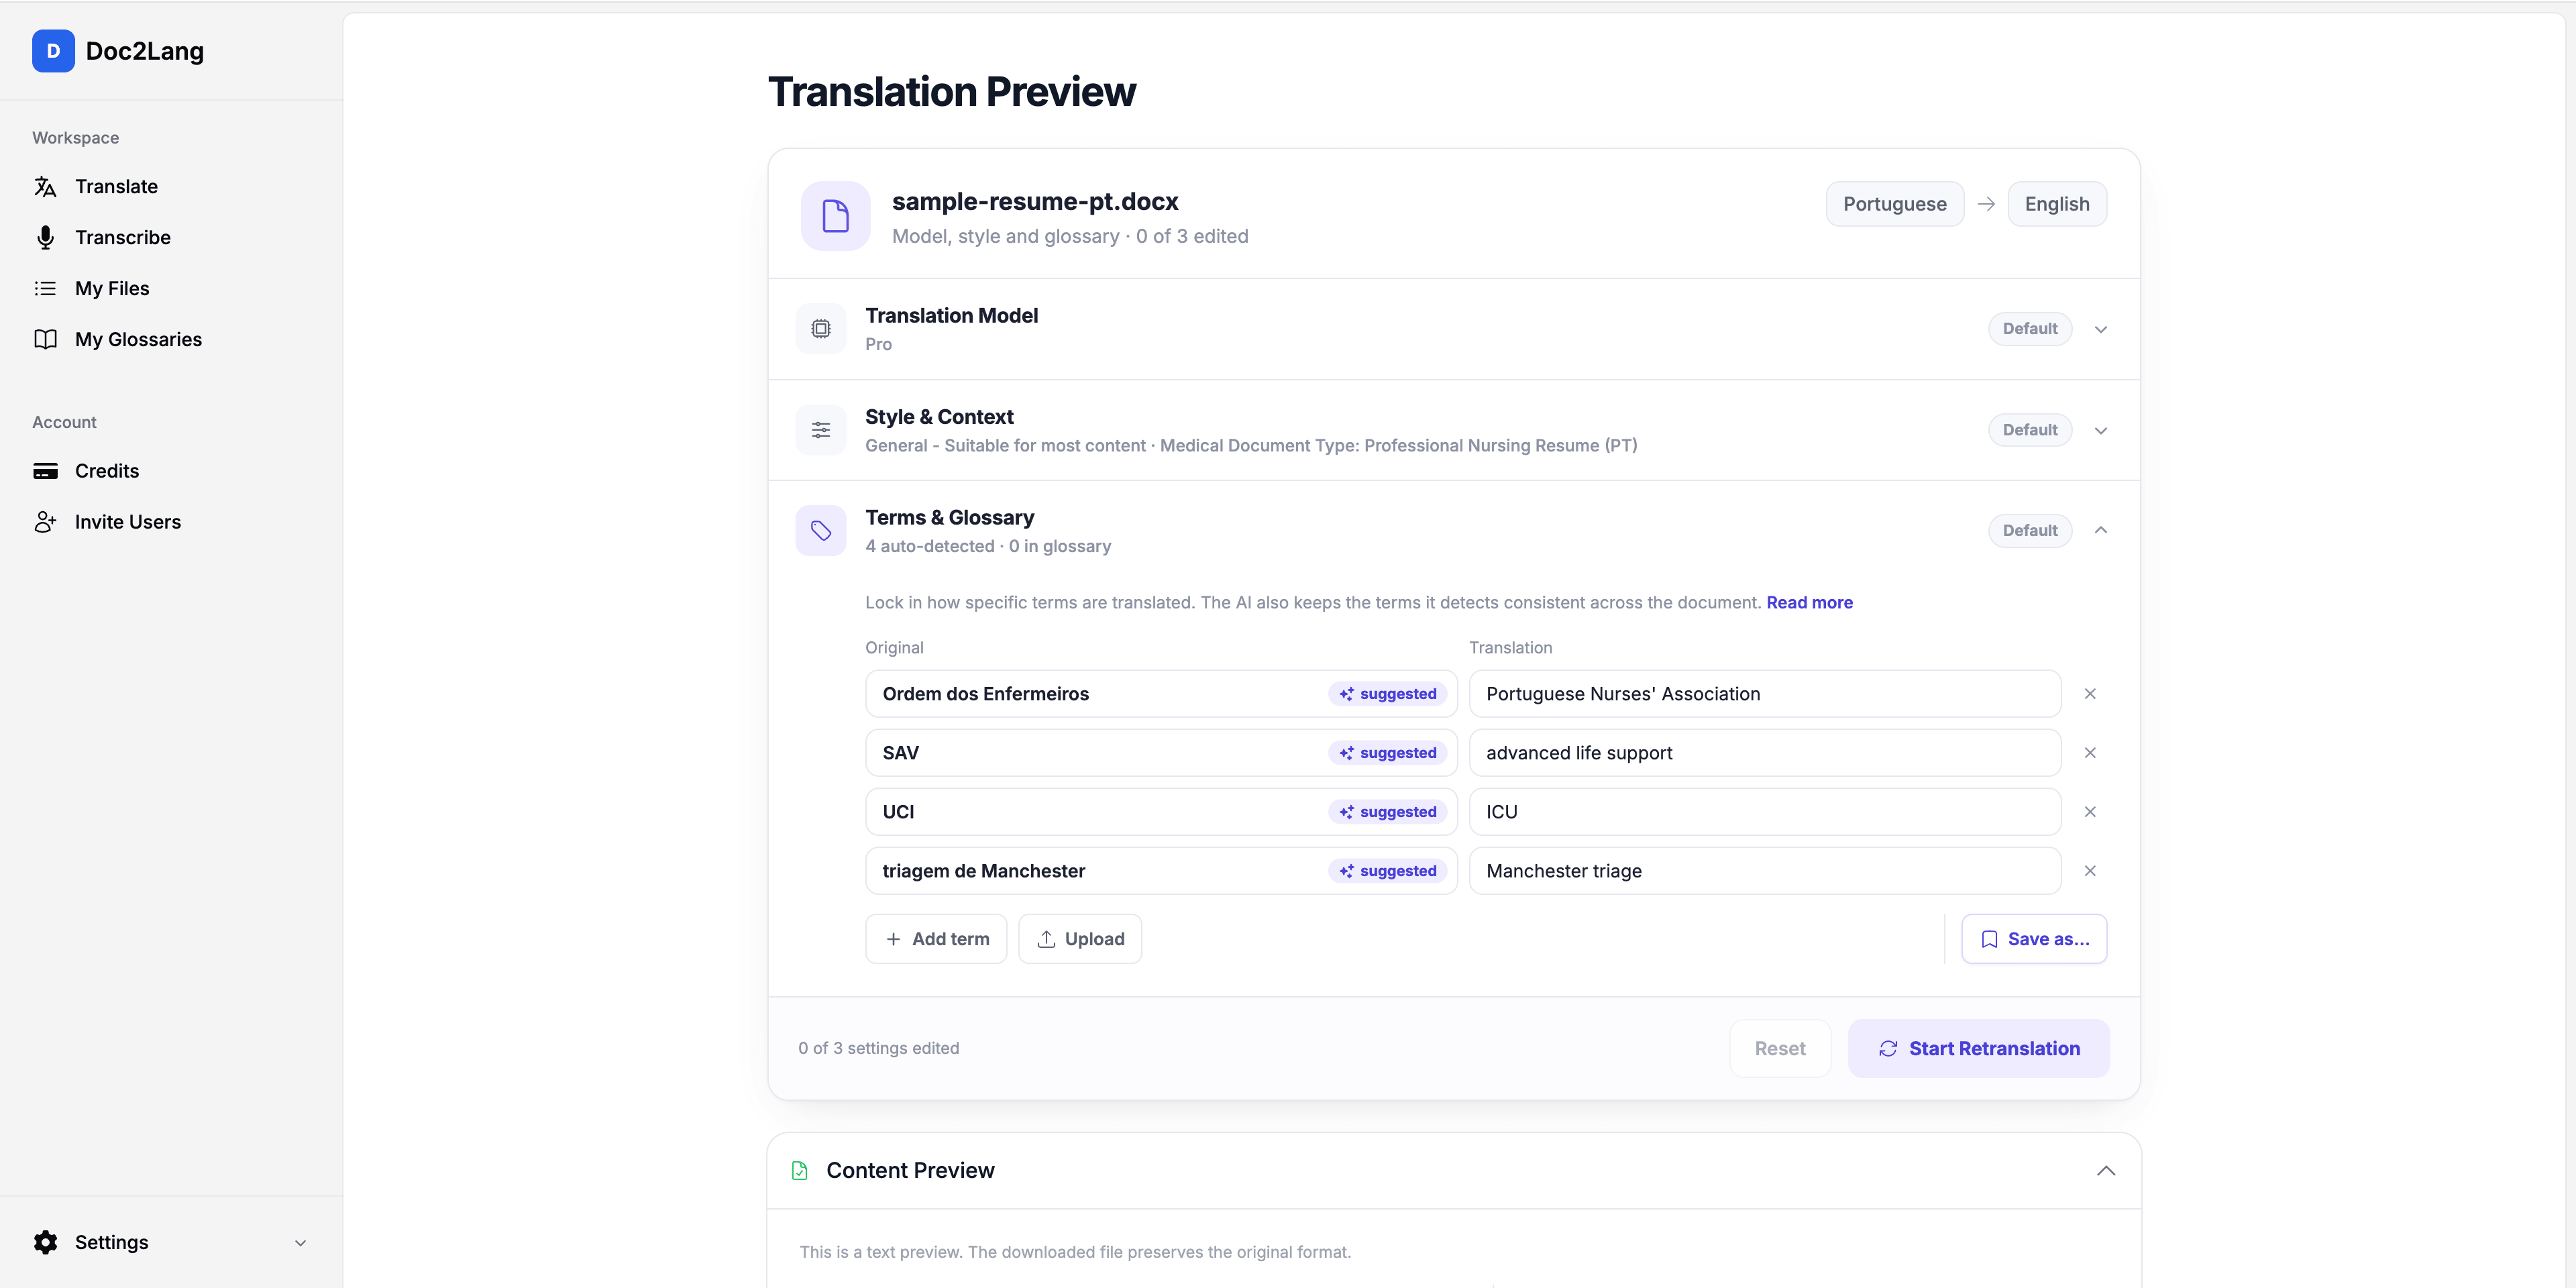This screenshot has width=2576, height=1288.
Task: Click the Style & Context Default badge
Action: coord(2029,430)
